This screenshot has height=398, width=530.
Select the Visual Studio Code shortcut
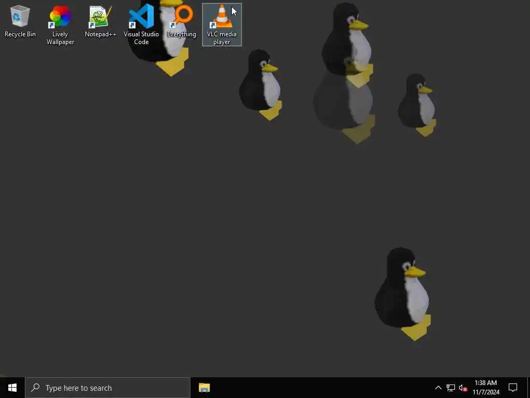click(x=141, y=25)
